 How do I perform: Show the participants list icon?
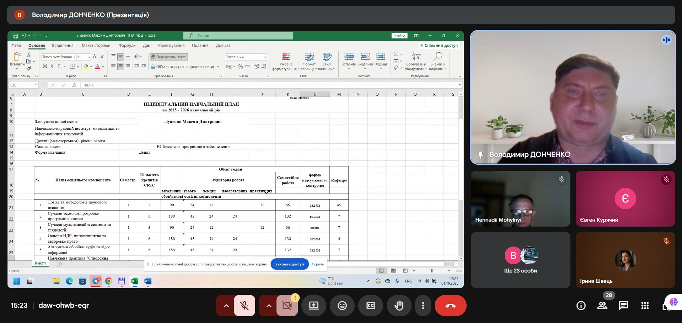coord(602,306)
